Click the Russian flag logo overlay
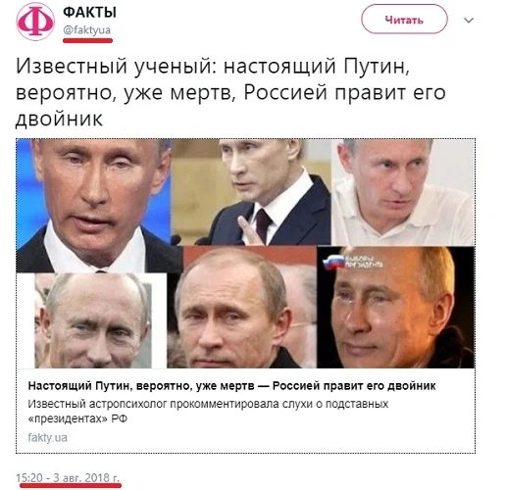Viewport: 506px width, 490px height. pyautogui.click(x=332, y=263)
